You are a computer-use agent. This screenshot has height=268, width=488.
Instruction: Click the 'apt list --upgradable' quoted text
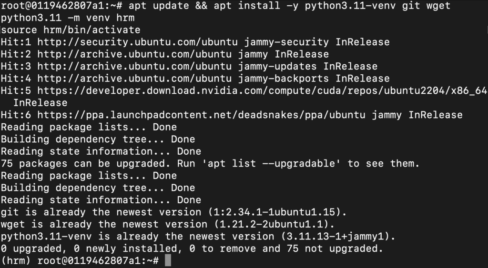tap(271, 164)
